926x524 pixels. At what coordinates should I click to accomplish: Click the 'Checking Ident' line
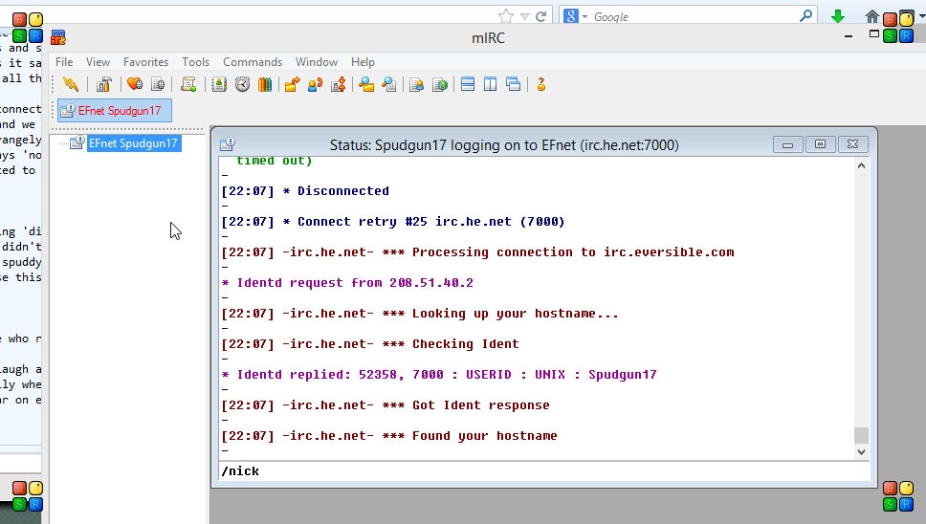[x=369, y=343]
